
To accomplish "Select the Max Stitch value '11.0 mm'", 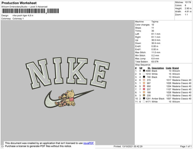I will coord(156,52).
